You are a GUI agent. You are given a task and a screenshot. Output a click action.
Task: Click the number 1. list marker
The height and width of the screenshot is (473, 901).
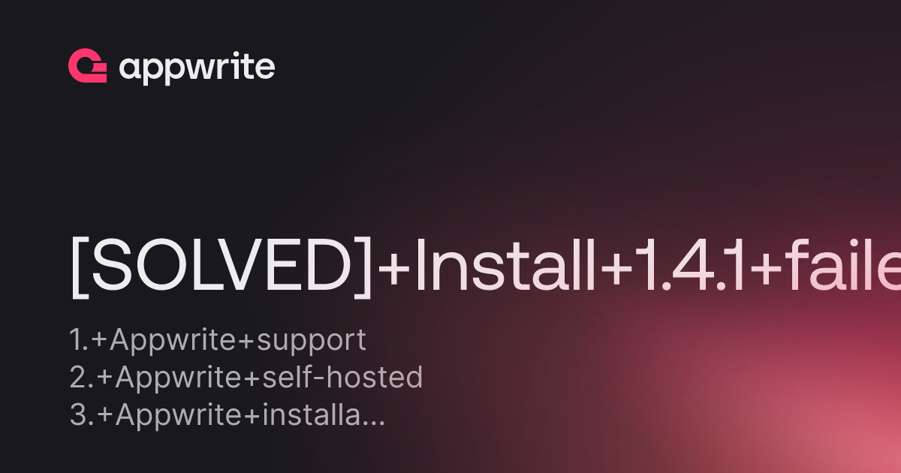[79, 340]
